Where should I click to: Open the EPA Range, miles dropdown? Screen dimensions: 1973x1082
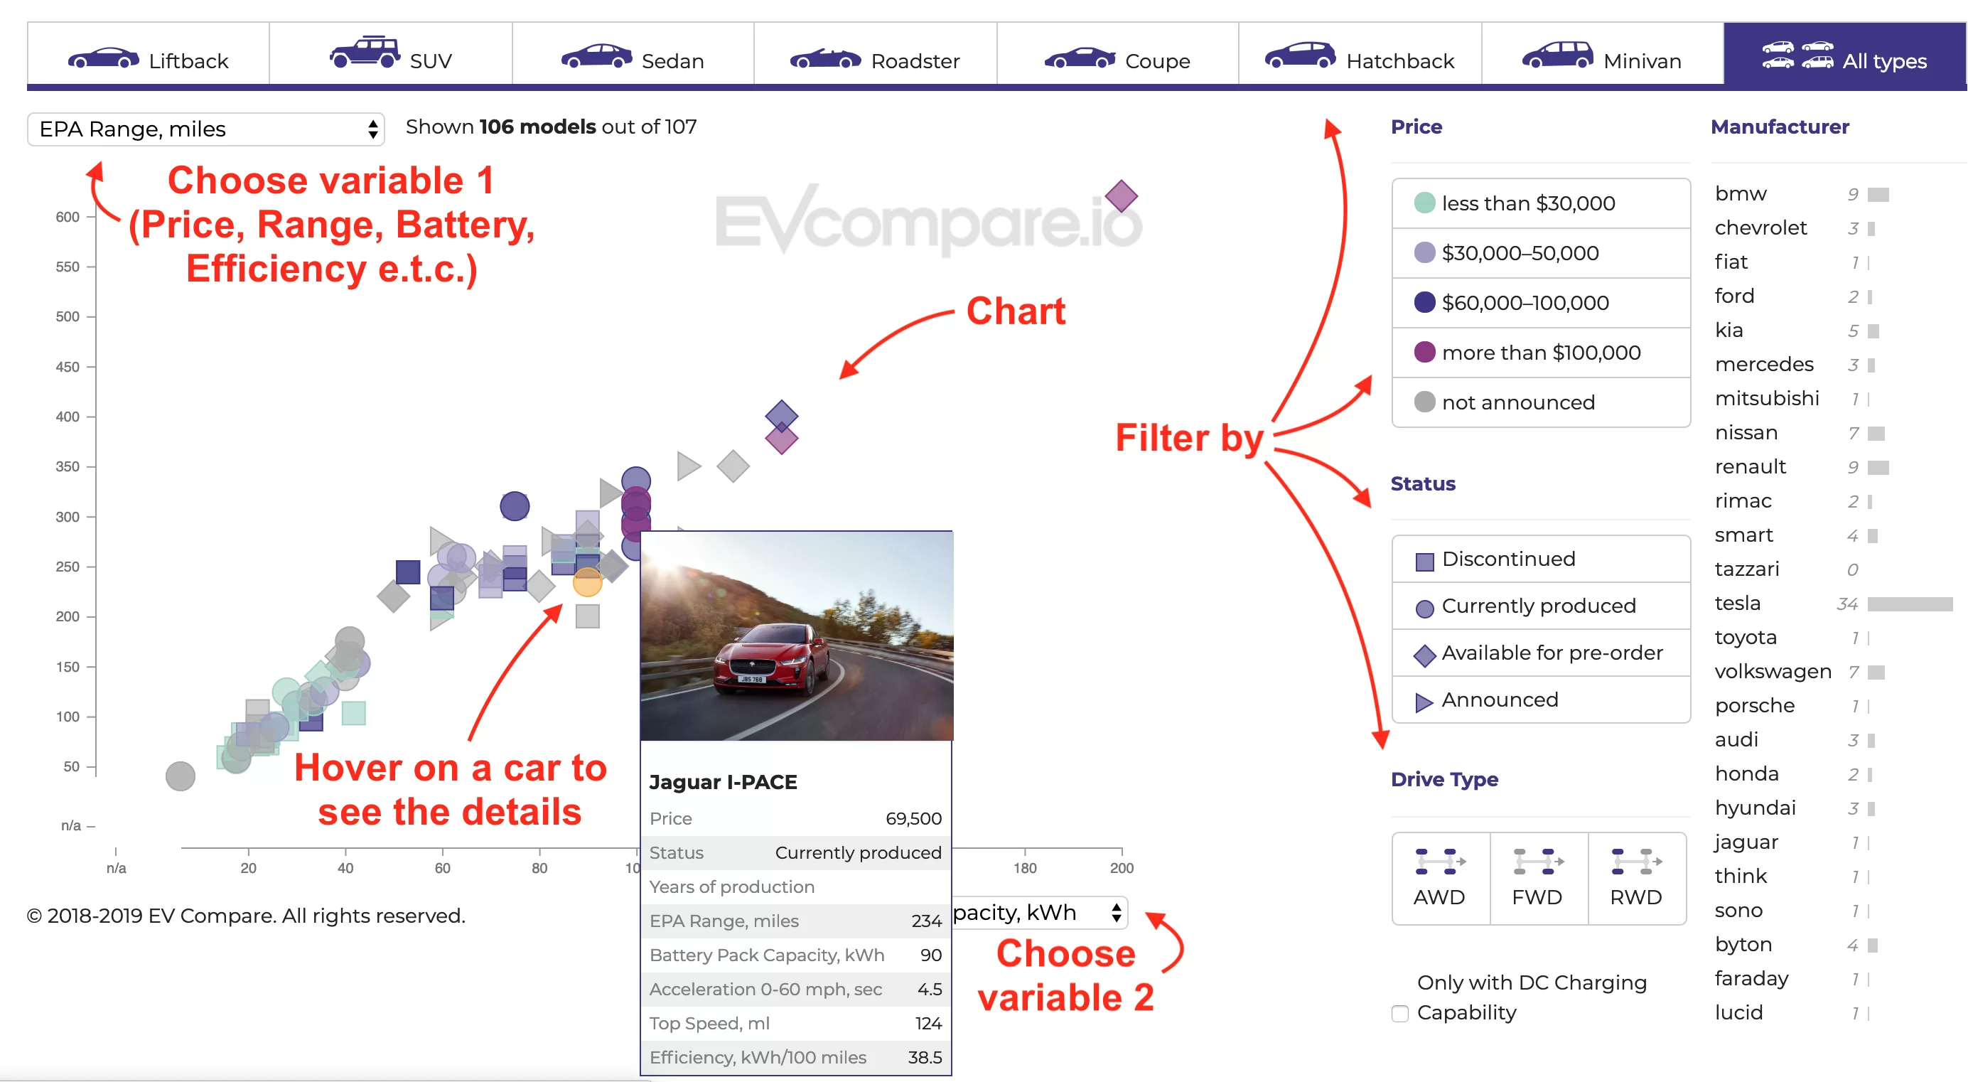(205, 129)
